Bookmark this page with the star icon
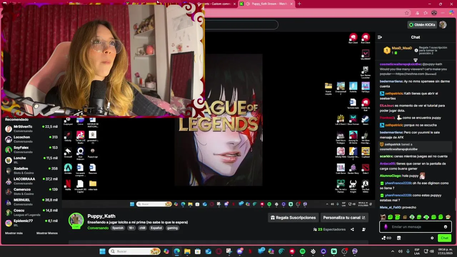This screenshot has height=257, width=457. 407,13
